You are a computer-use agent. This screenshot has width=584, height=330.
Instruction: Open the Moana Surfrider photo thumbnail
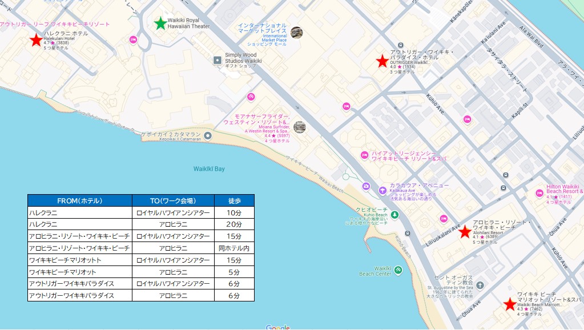(x=300, y=127)
